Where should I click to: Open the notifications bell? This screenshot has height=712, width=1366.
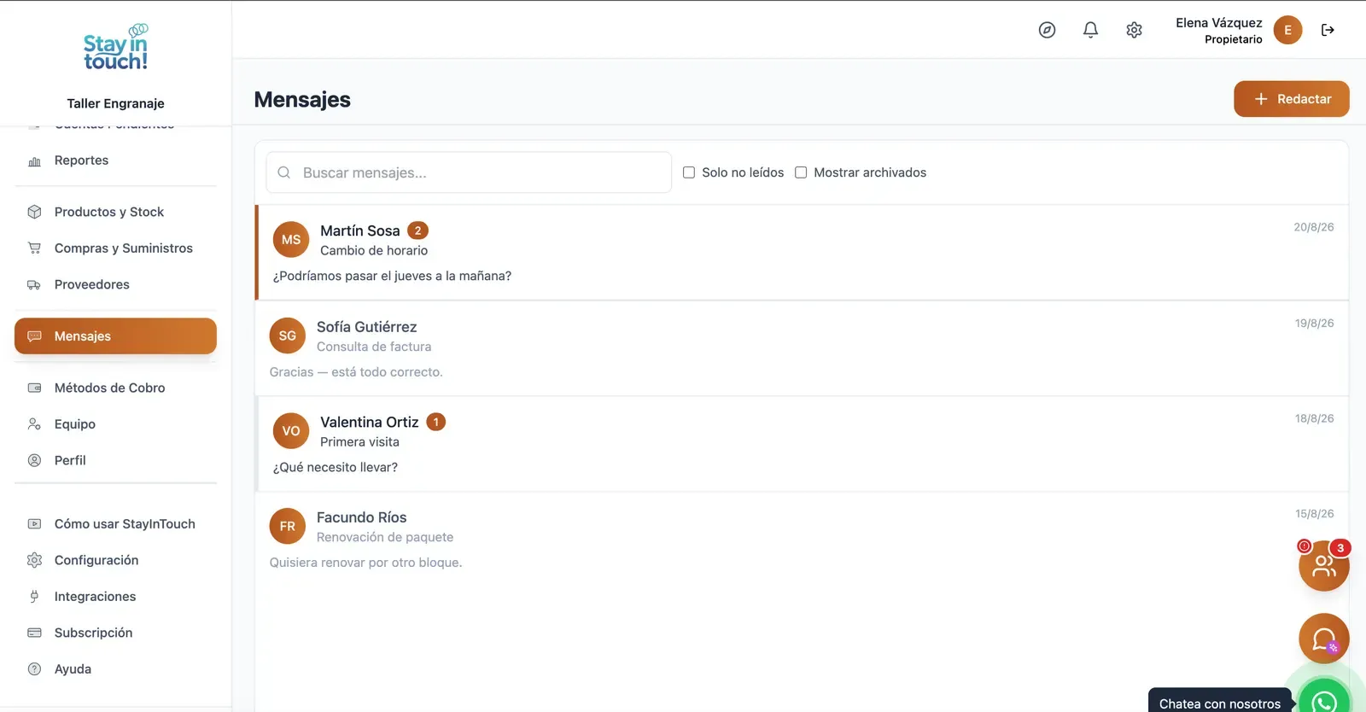tap(1090, 30)
